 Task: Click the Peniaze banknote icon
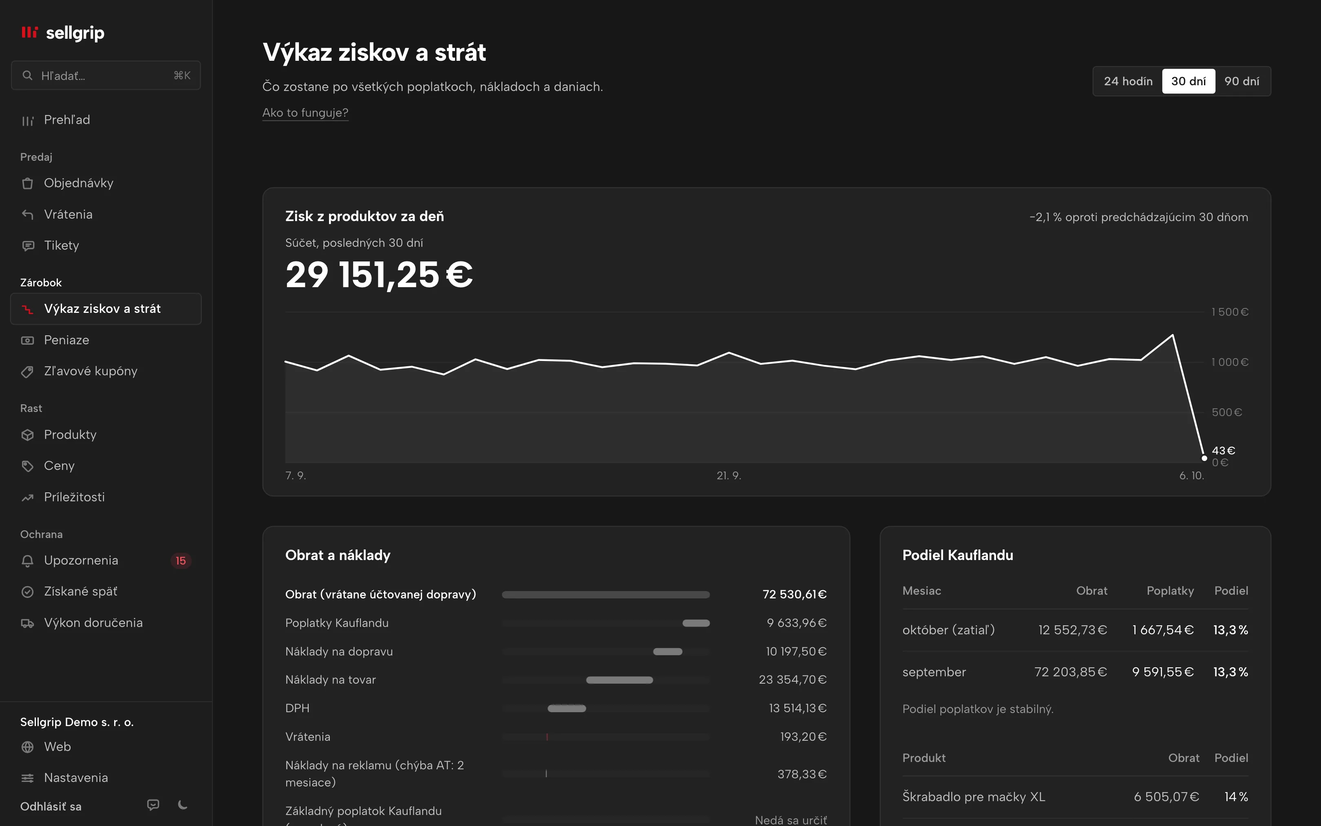(27, 340)
